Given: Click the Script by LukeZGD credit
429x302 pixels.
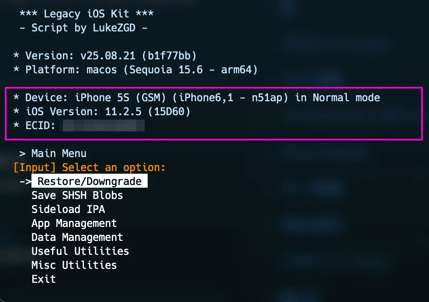Looking at the screenshot, I should click(x=83, y=28).
